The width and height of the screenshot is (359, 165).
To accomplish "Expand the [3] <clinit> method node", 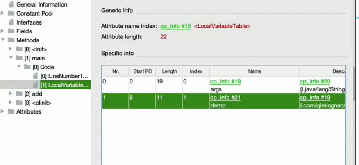I will (x=11, y=103).
